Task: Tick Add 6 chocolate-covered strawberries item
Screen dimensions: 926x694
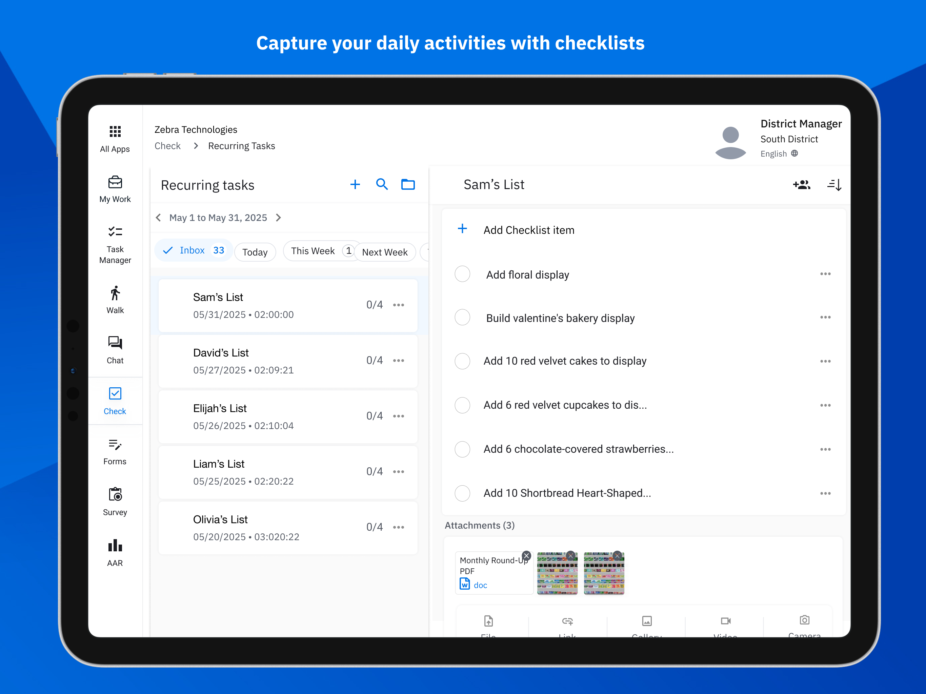Action: coord(462,449)
